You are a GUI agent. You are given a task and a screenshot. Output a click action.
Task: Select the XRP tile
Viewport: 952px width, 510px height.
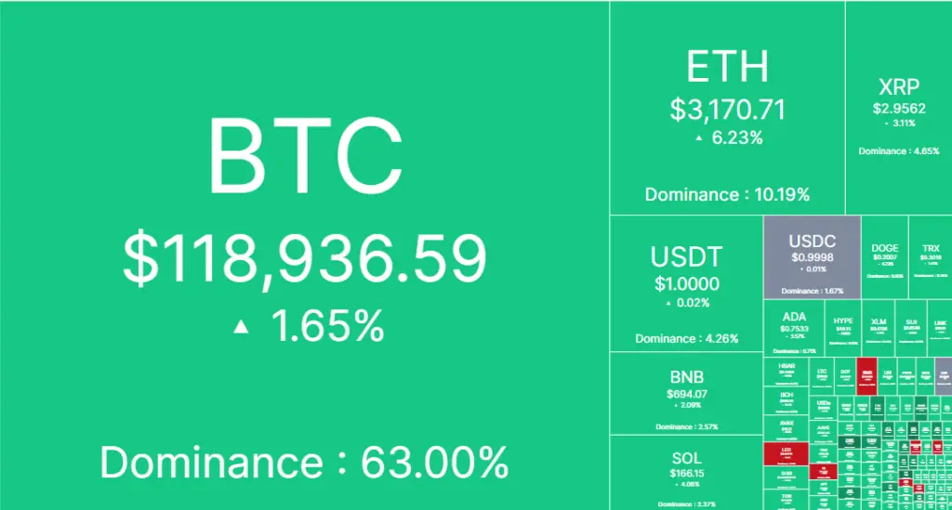[898, 107]
